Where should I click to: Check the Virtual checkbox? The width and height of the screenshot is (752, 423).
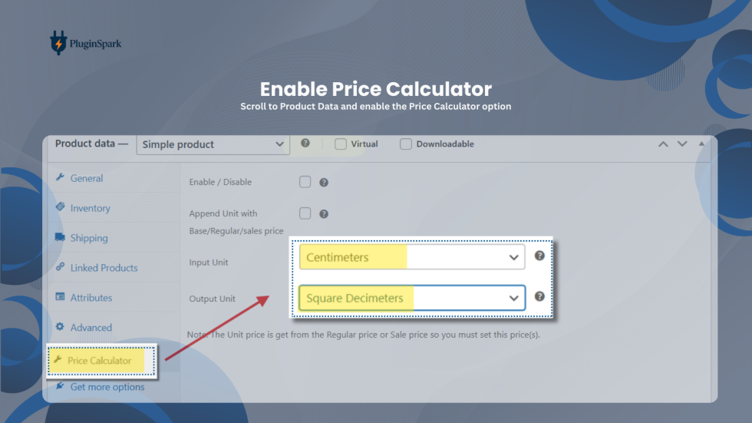coord(341,144)
